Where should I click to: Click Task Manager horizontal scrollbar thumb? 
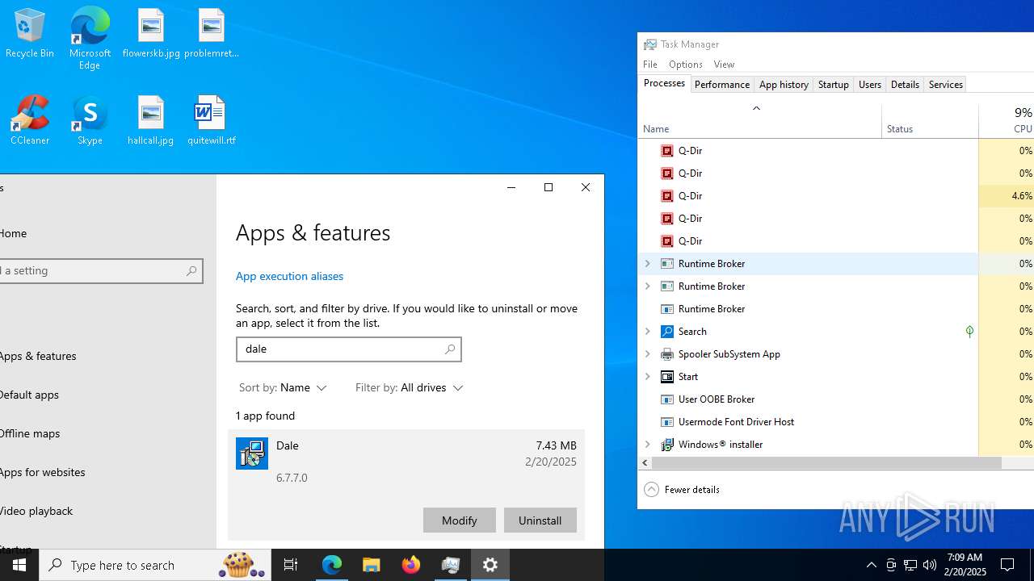click(826, 463)
